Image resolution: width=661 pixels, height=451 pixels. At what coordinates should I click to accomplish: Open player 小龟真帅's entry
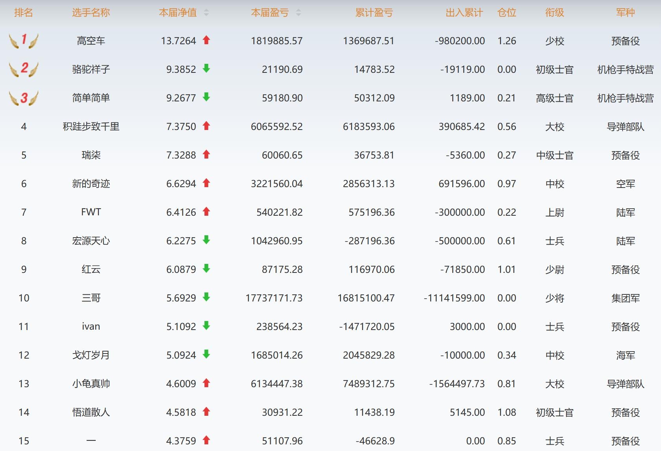pyautogui.click(x=91, y=384)
